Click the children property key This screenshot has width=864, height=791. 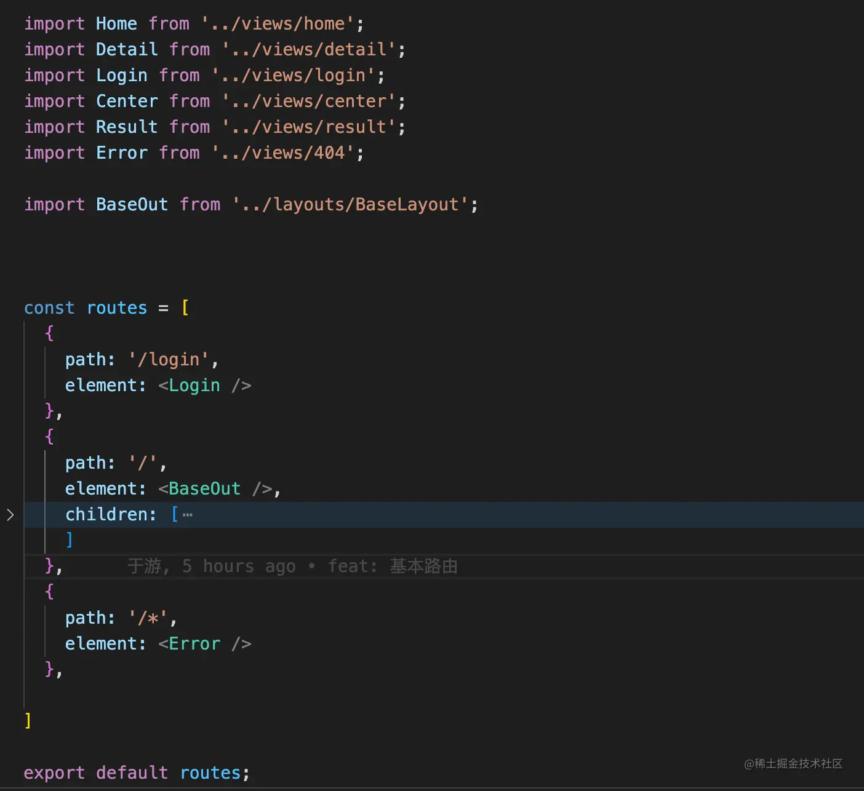(x=106, y=515)
